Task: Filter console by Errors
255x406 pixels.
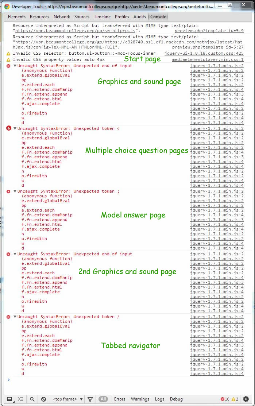Action: pyautogui.click(x=120, y=399)
